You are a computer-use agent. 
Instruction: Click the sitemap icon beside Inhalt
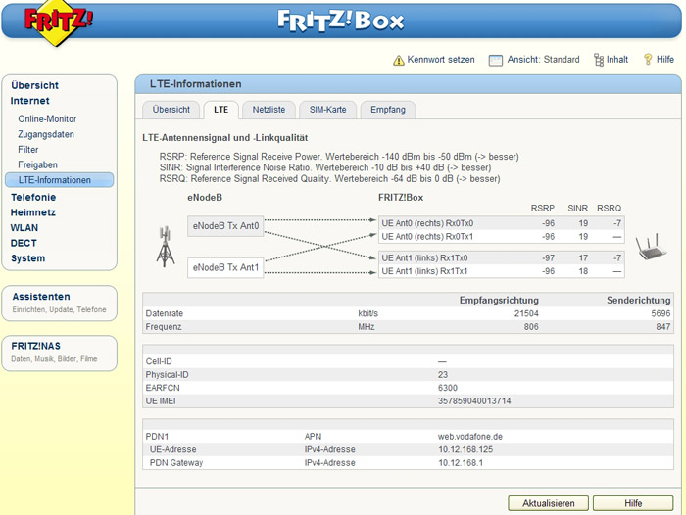[599, 60]
